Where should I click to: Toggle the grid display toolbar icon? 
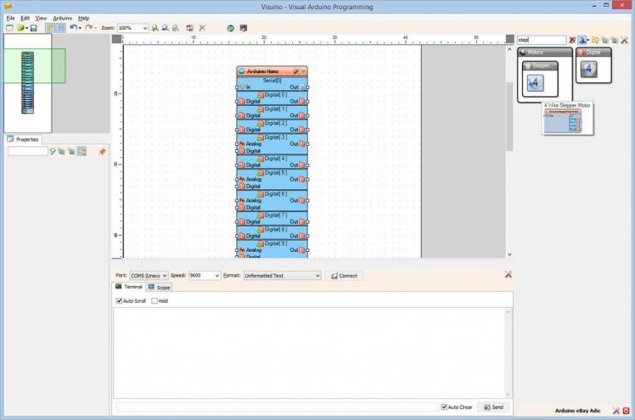click(x=60, y=28)
